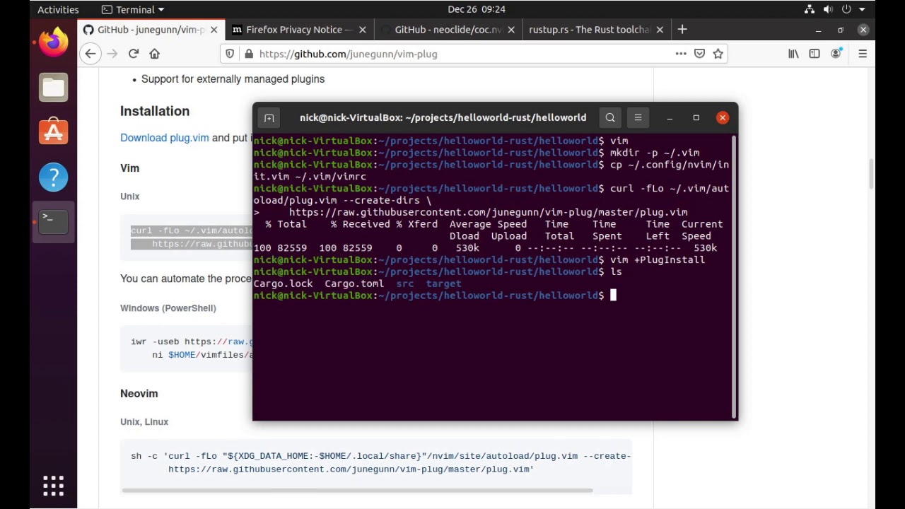Select the Neovim heading
Image resolution: width=905 pixels, height=509 pixels.
click(x=139, y=394)
